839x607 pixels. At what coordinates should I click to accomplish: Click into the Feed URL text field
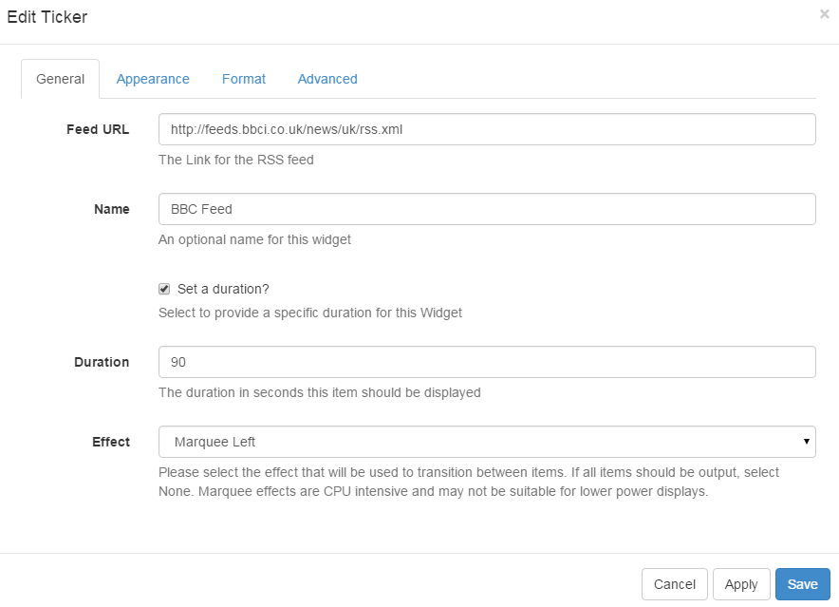click(x=487, y=129)
